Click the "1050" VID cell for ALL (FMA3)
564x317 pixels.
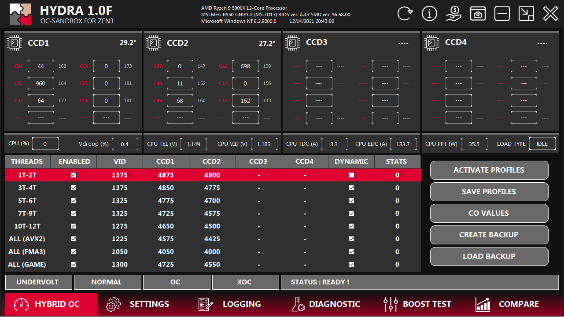point(120,252)
